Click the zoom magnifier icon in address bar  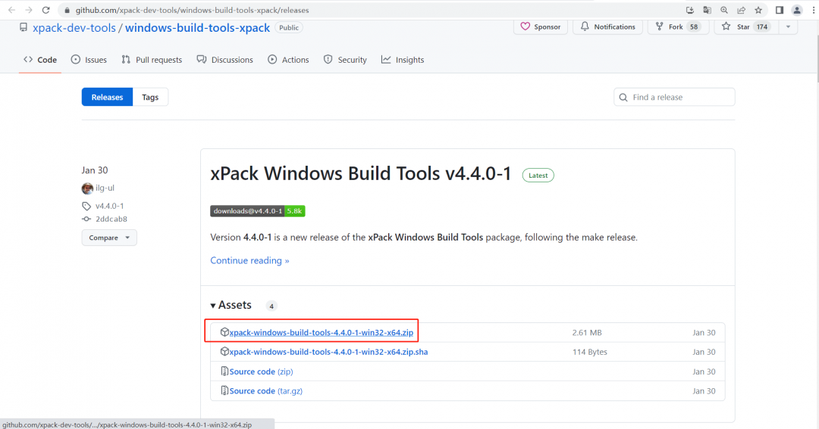click(724, 10)
